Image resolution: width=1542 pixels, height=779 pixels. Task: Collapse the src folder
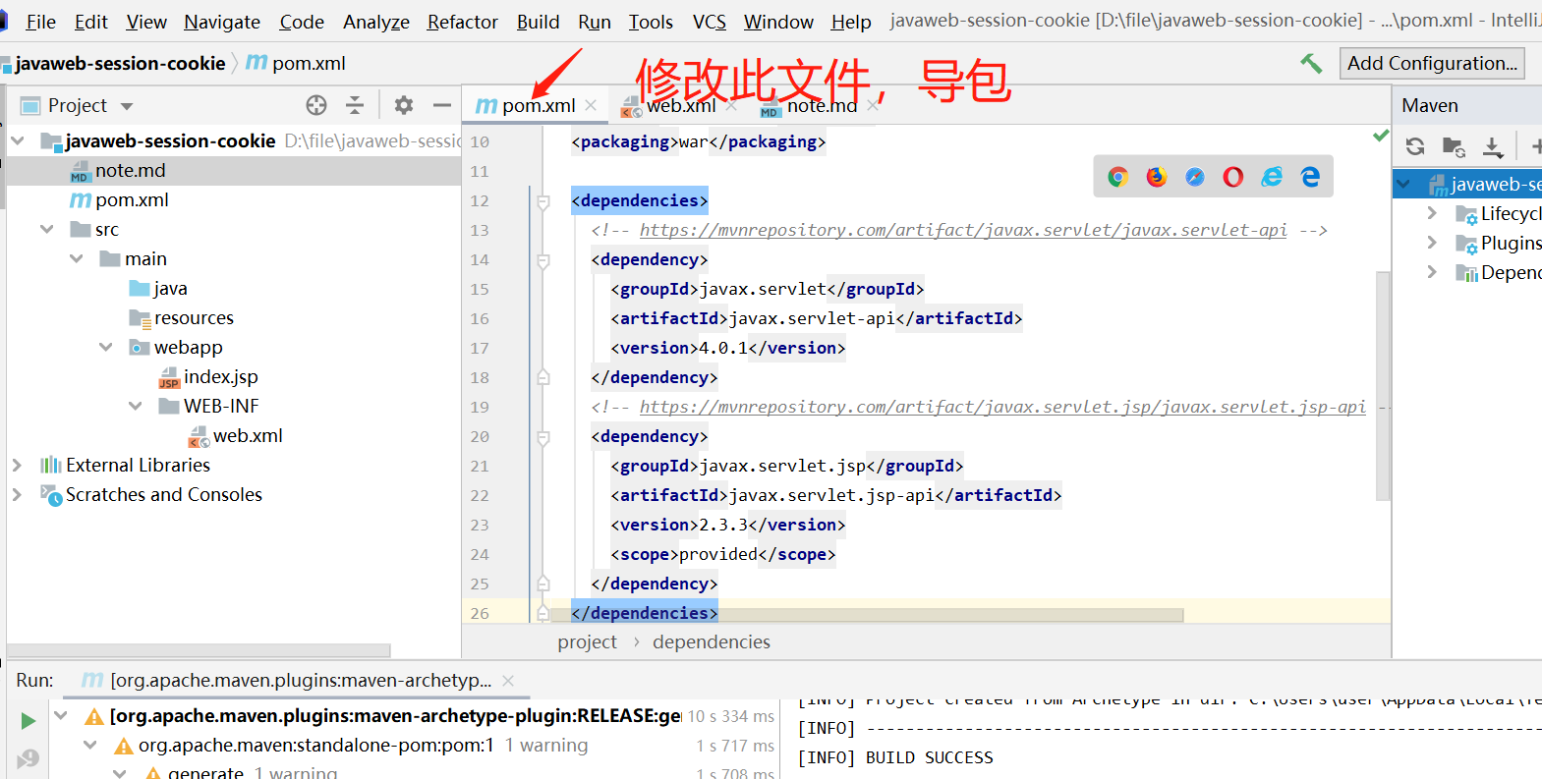pos(46,229)
